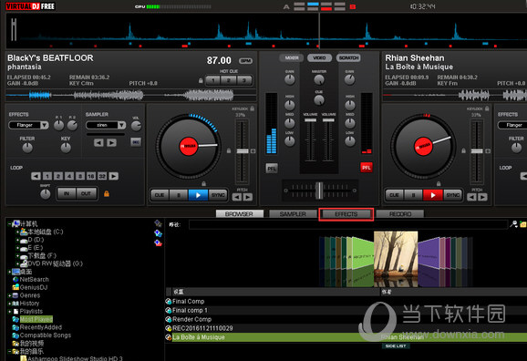Image resolution: width=527 pixels, height=361 pixels.
Task: Play sampler with right arrow button
Action: [111, 143]
